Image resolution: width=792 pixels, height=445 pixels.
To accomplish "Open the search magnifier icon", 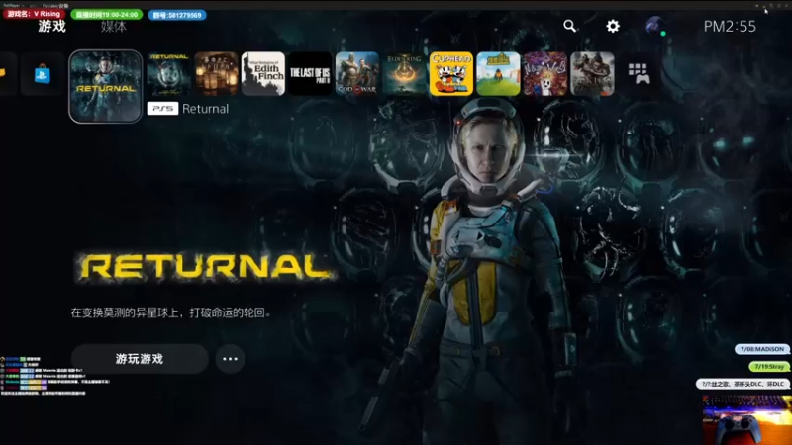I will click(x=570, y=26).
